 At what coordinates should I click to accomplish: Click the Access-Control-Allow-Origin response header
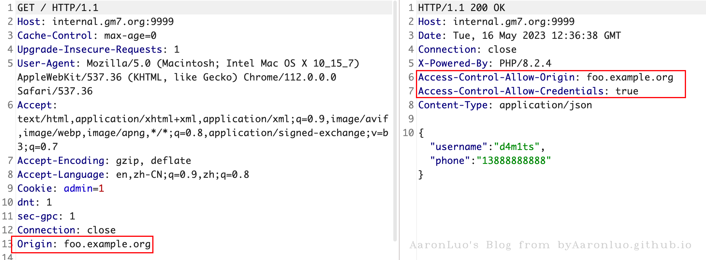pos(545,77)
